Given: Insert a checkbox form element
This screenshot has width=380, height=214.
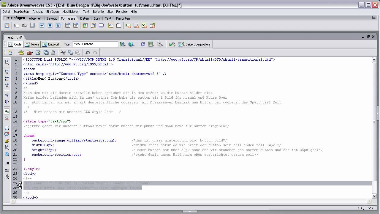Looking at the screenshot, I should (42, 26).
